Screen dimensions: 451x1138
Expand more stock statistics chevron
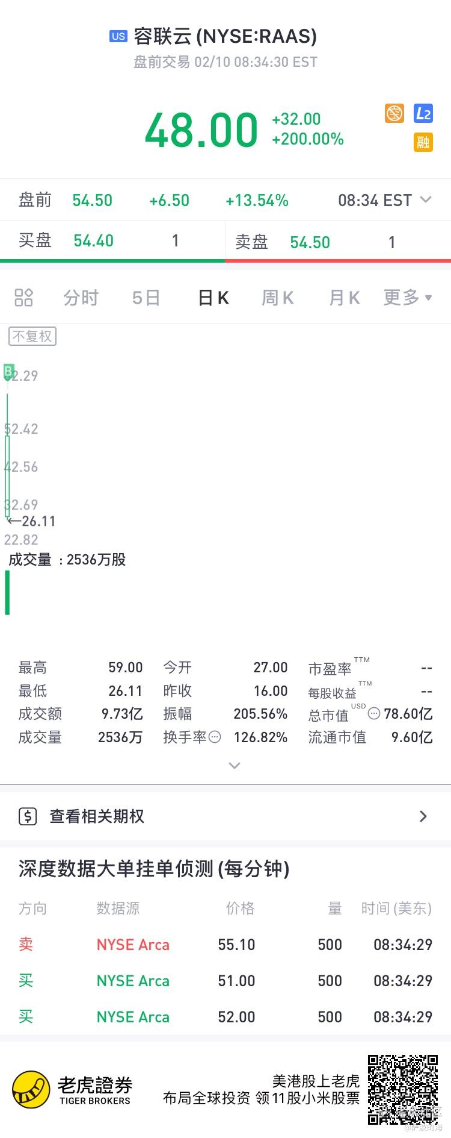235,765
